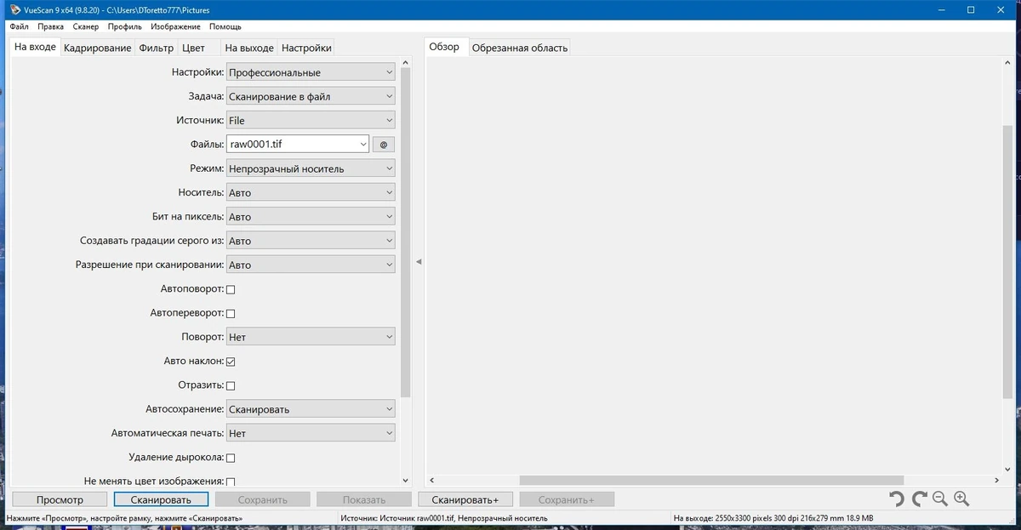
Task: Expand the Автосохранение dropdown
Action: coord(311,409)
